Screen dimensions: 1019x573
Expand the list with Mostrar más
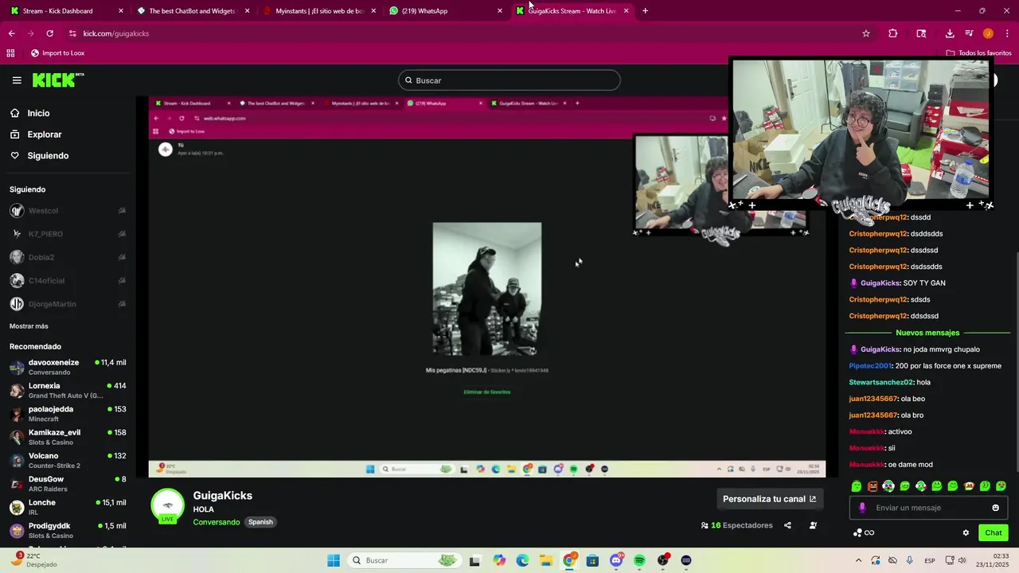(x=29, y=326)
